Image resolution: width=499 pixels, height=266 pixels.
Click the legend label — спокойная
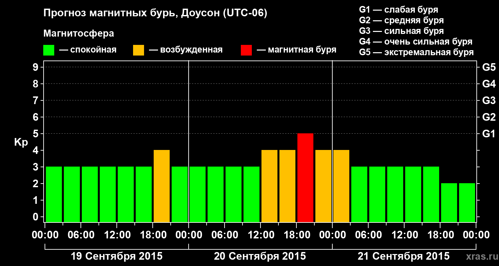pos(88,50)
